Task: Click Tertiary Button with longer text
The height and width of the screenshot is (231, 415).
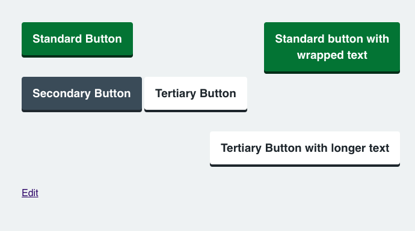Action: [305, 149]
